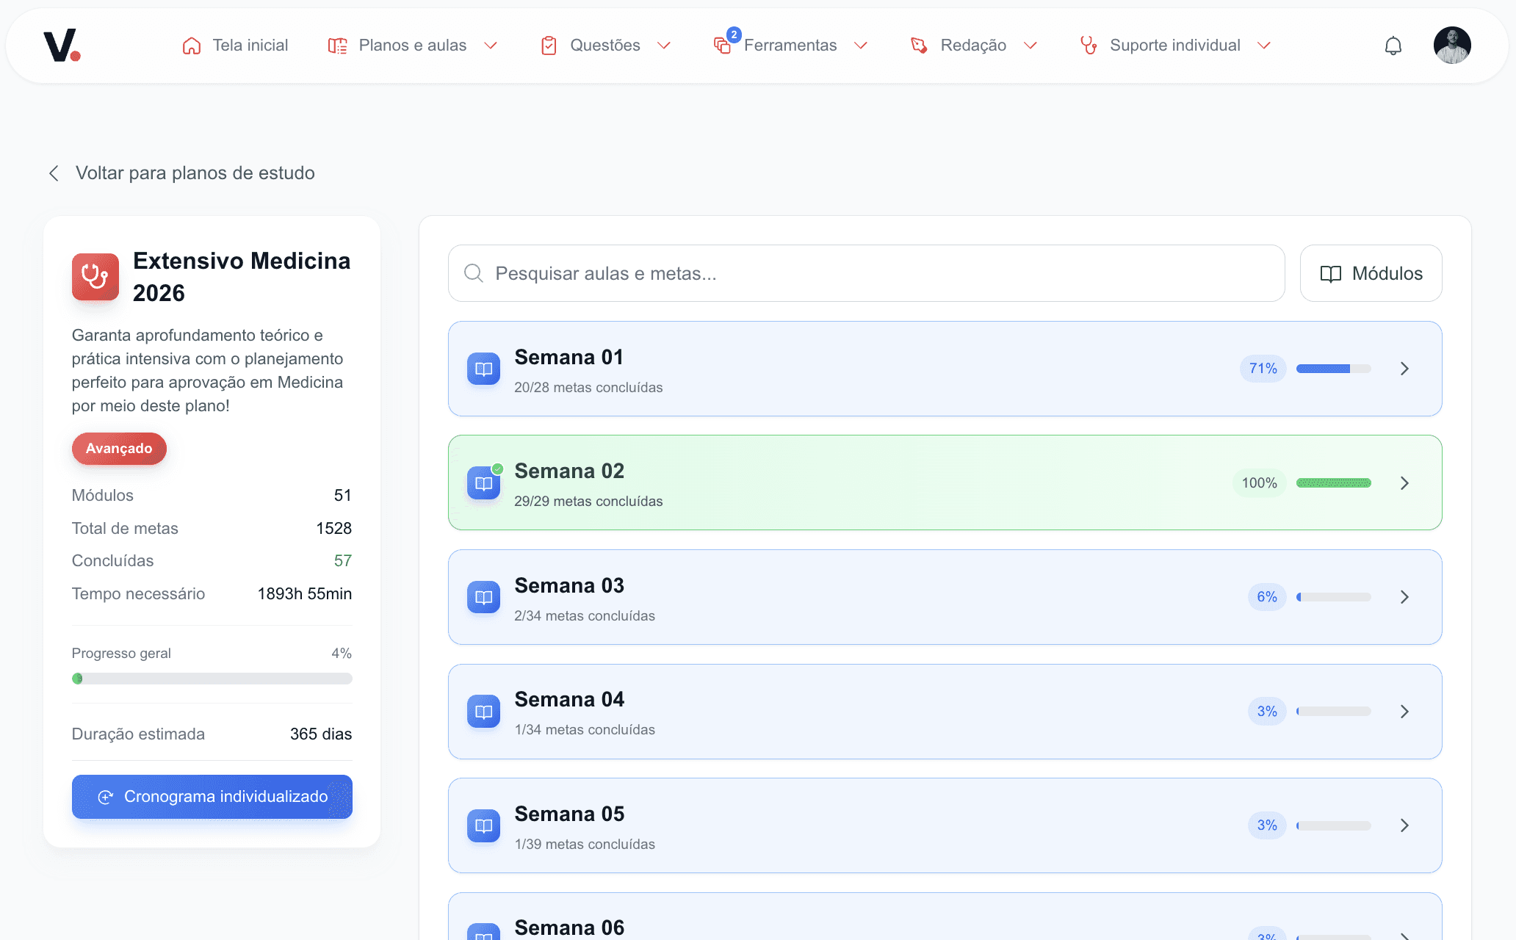Click the Ferramentas icon with badge
The height and width of the screenshot is (940, 1516).
pos(723,46)
